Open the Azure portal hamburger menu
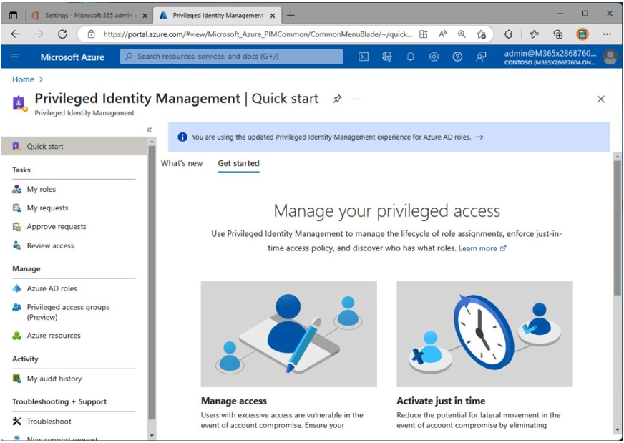This screenshot has height=443, width=624. point(15,57)
